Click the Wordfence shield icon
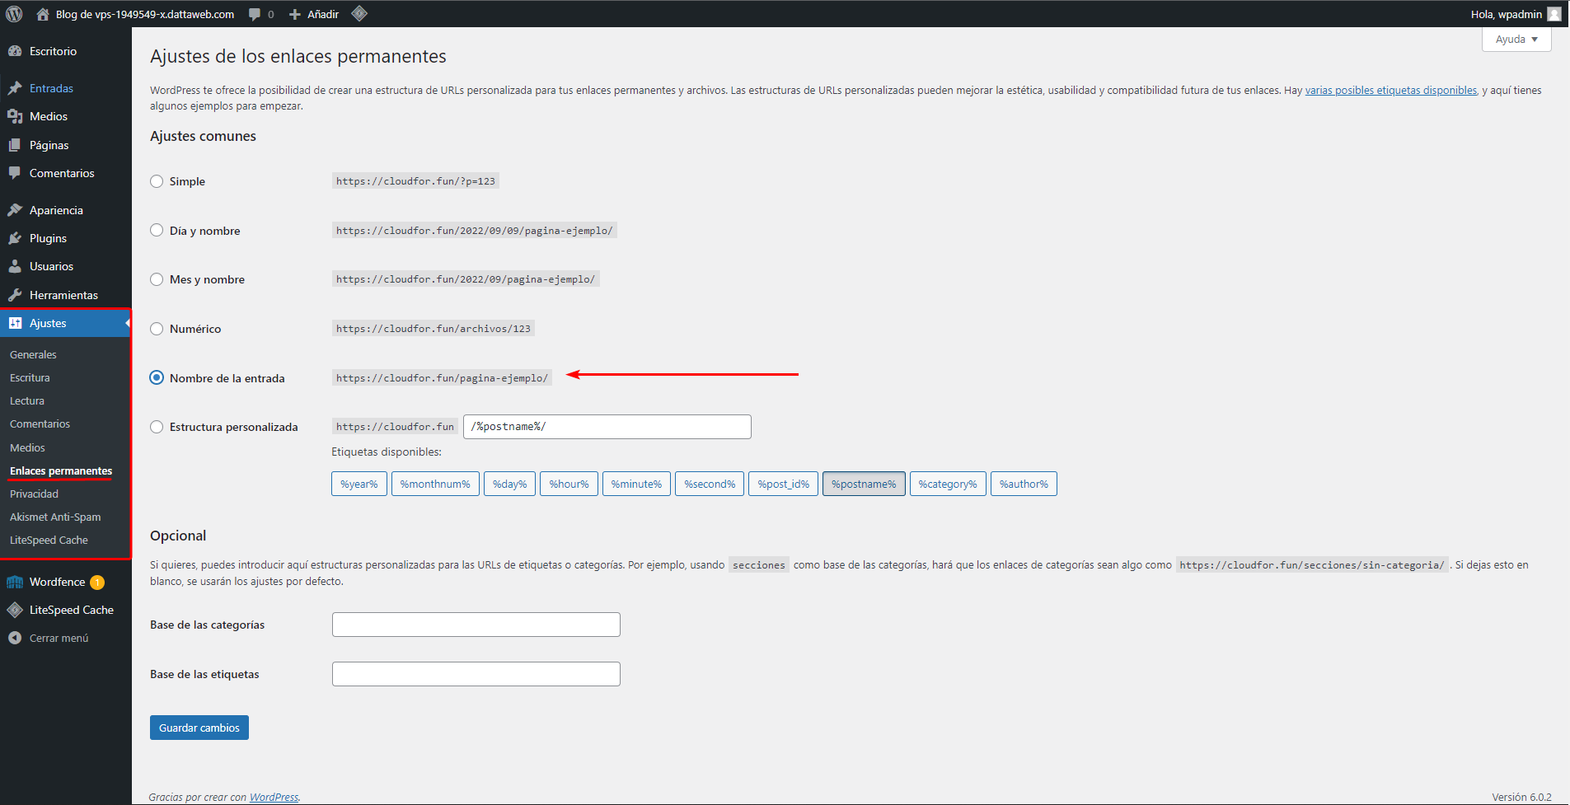Screen dimensions: 1570x805 (x=15, y=582)
